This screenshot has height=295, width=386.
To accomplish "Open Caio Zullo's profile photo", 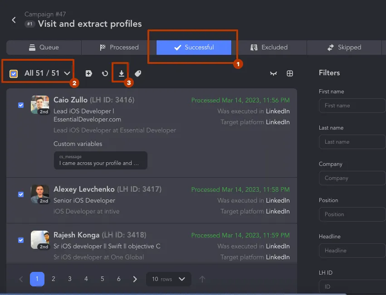I will pos(40,105).
